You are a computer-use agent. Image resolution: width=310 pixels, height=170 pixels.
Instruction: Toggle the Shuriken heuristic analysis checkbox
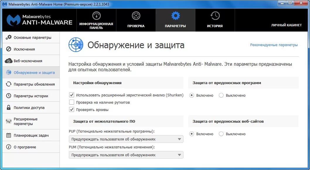click(x=71, y=95)
